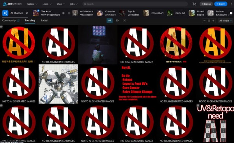The height and width of the screenshot is (143, 234).
Task: Expand the Explore dropdown menu
Action: [x=32, y=4]
